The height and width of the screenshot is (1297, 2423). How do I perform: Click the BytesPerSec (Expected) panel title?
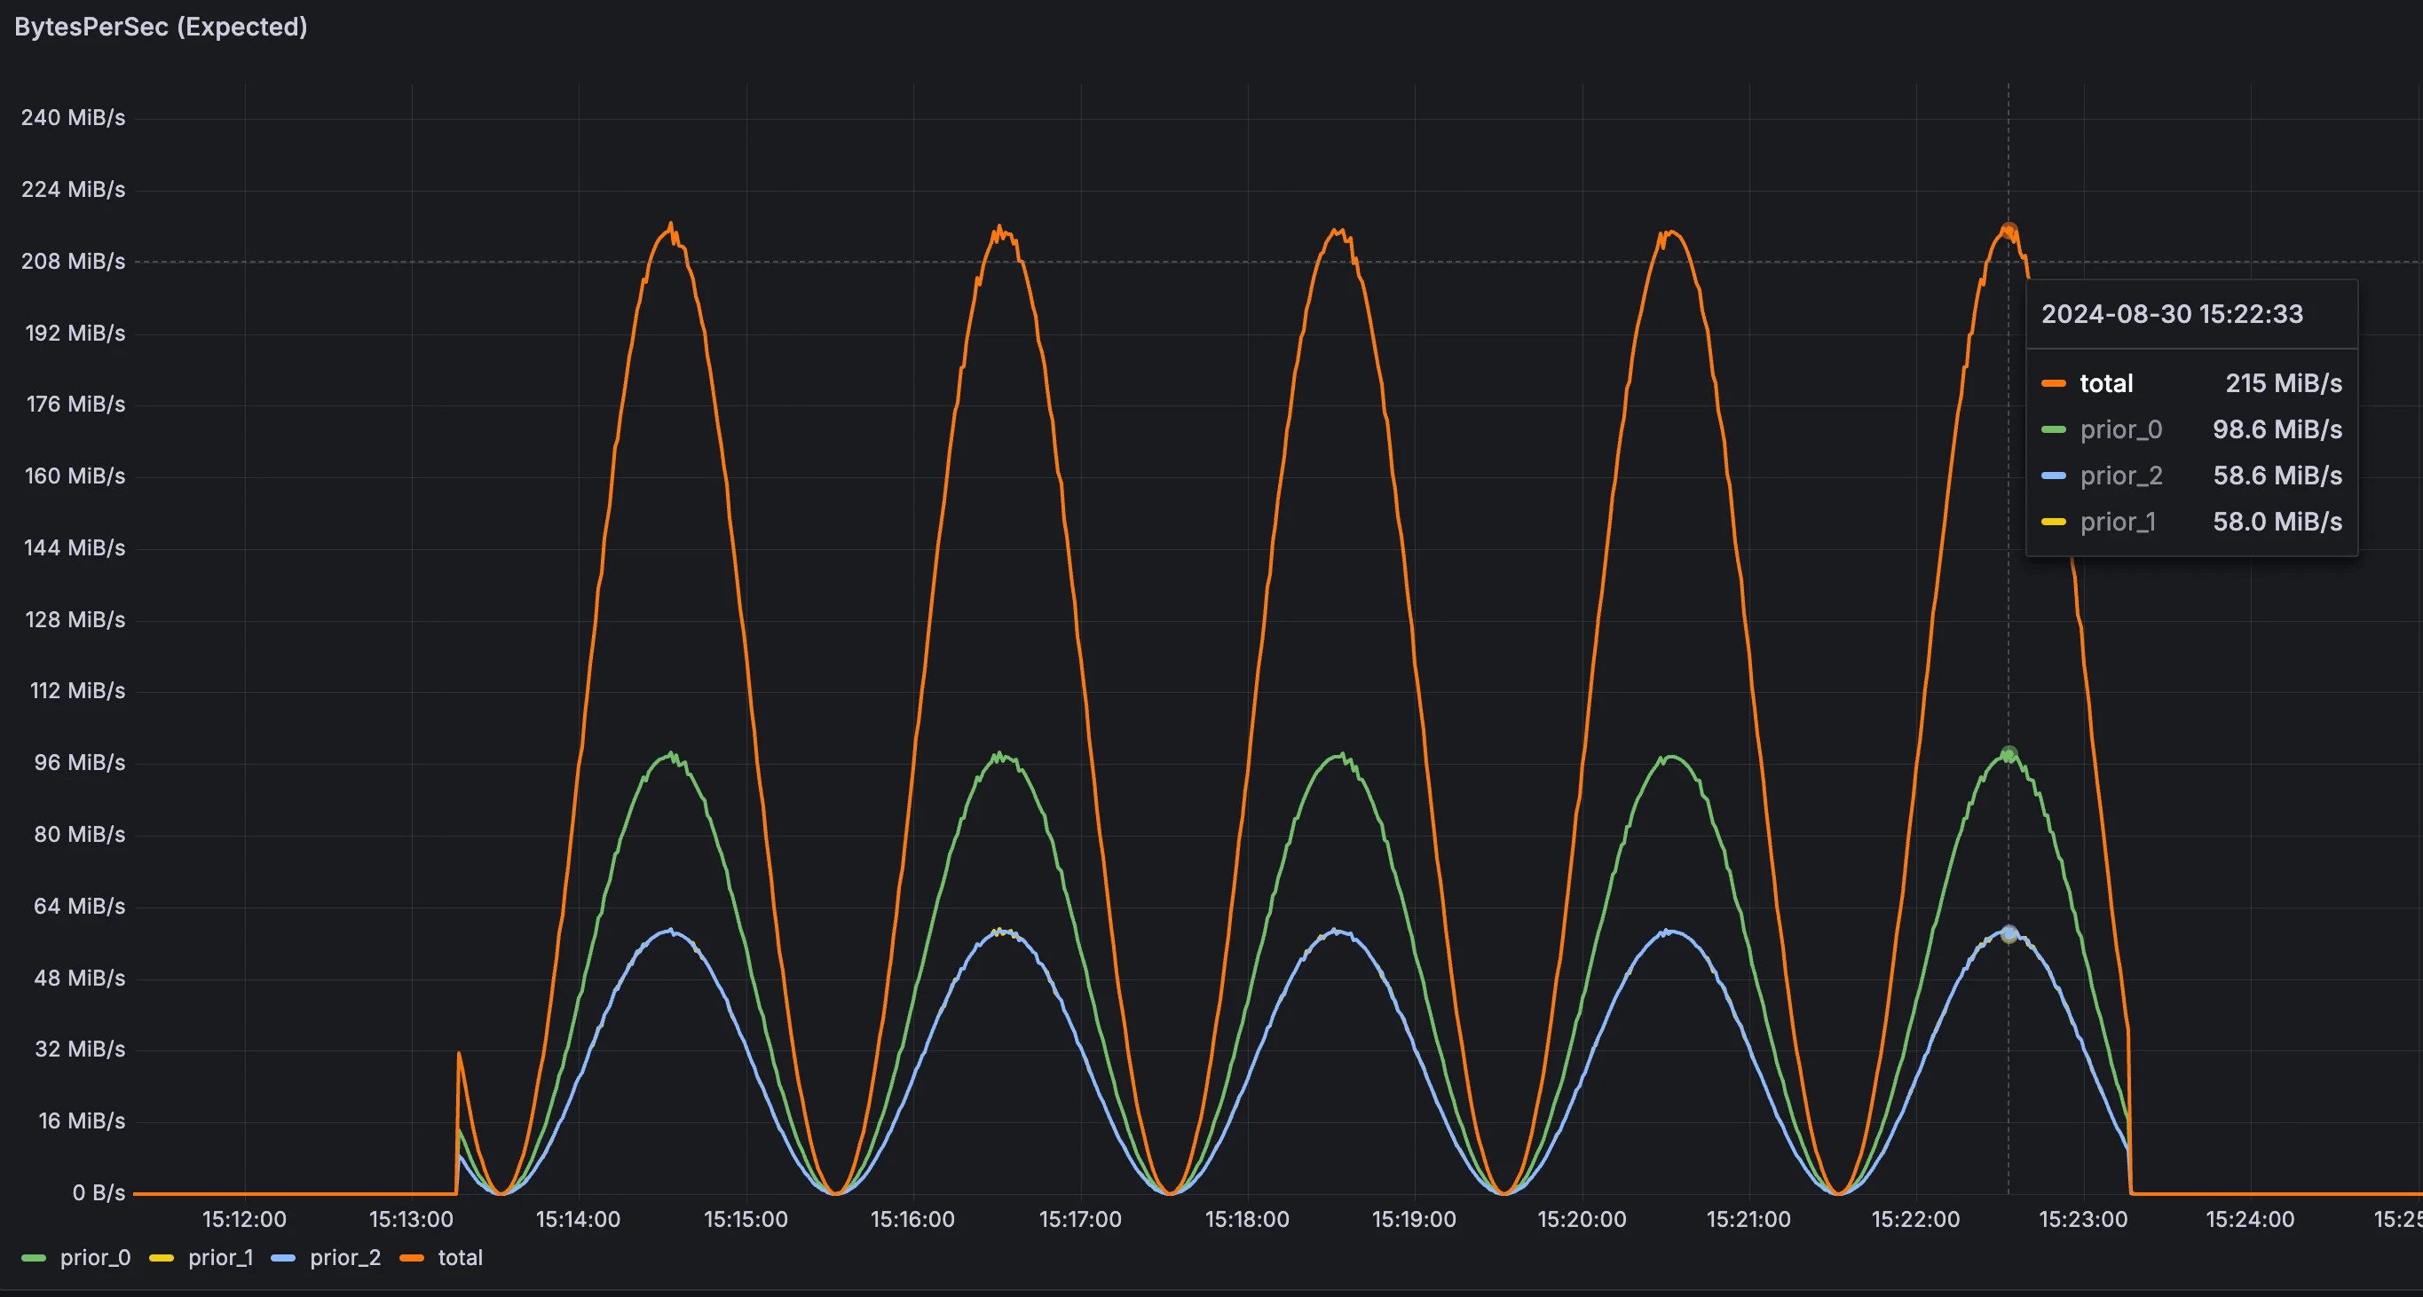point(161,27)
